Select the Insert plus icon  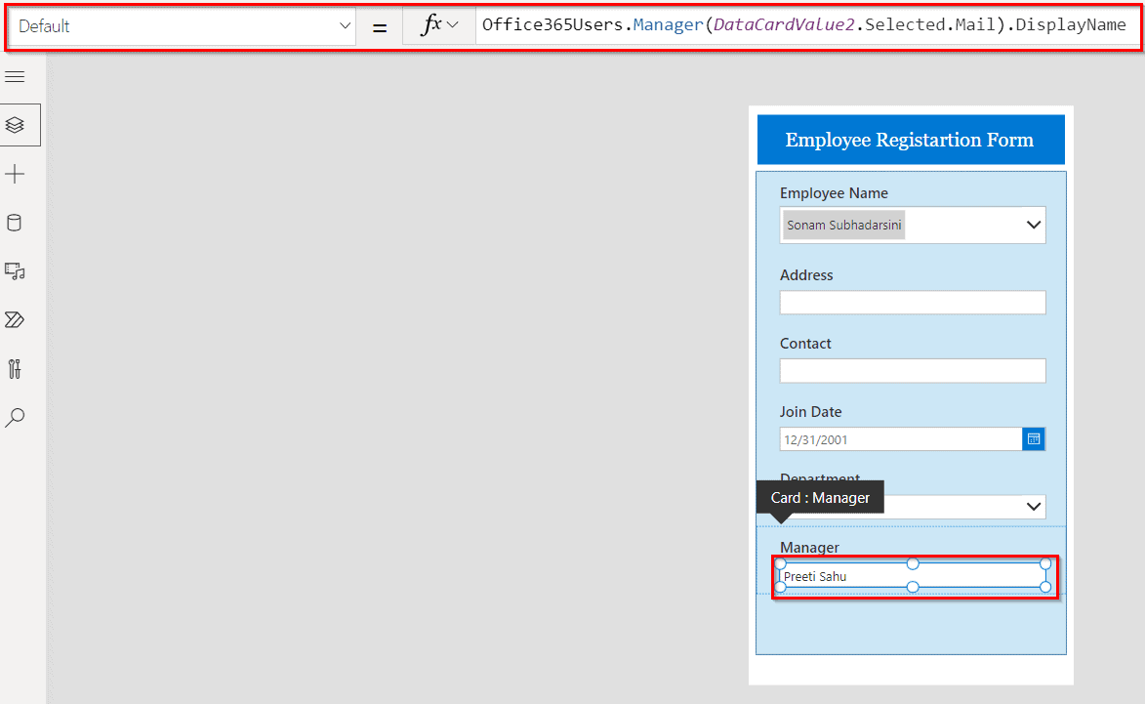tap(20, 174)
